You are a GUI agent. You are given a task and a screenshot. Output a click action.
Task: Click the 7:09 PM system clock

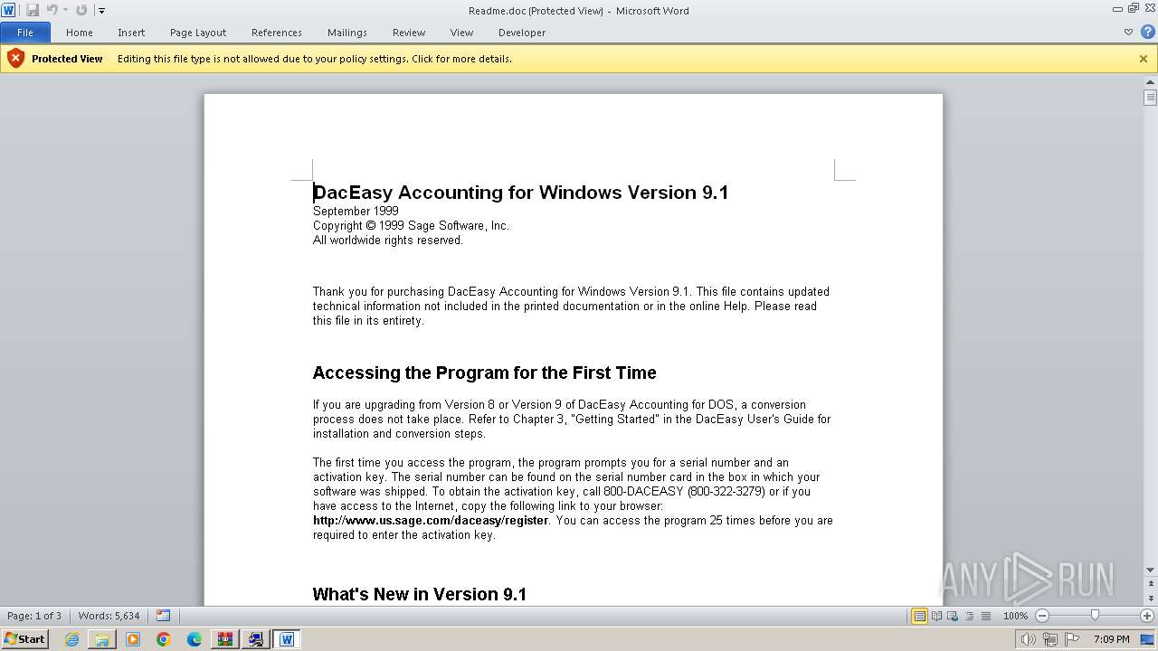[x=1112, y=639]
